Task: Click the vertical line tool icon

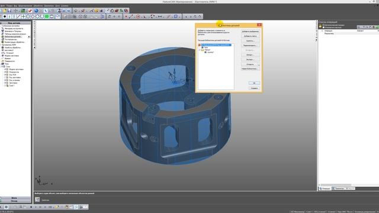Action: click(14, 17)
